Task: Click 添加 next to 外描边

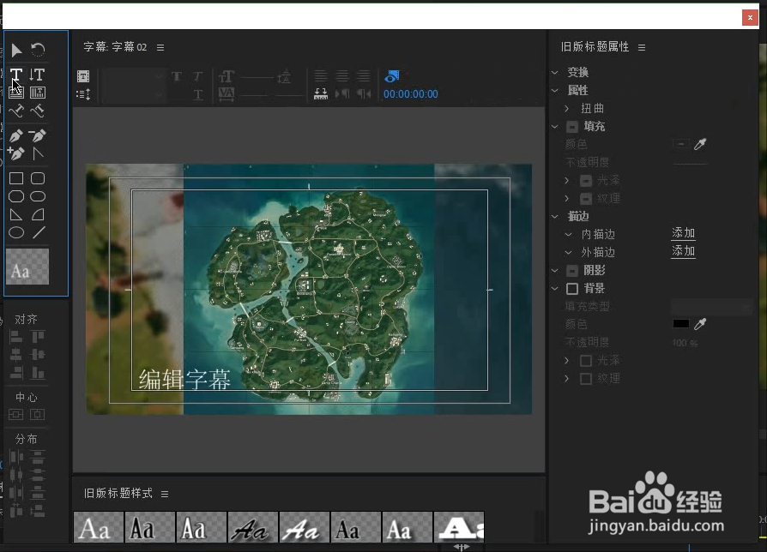Action: pyautogui.click(x=684, y=252)
